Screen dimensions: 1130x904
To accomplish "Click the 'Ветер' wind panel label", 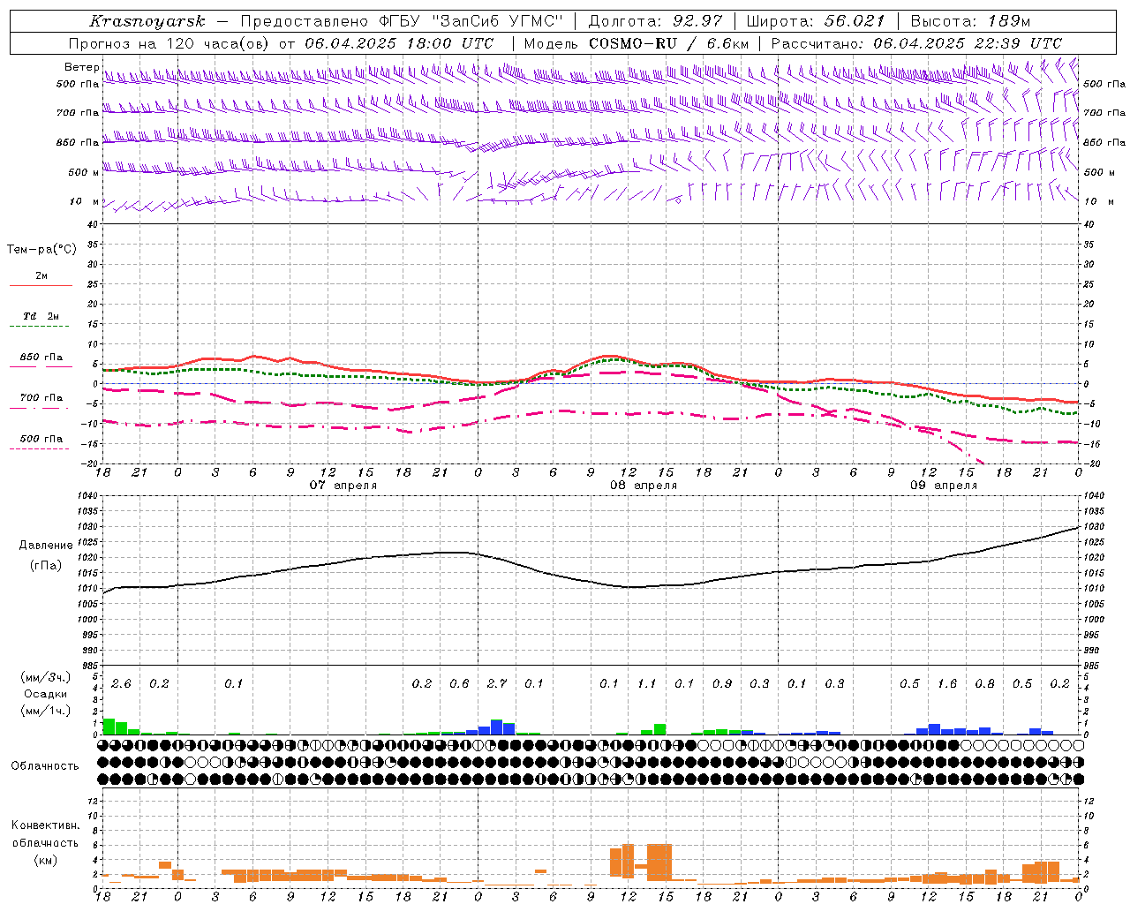I will click(81, 67).
